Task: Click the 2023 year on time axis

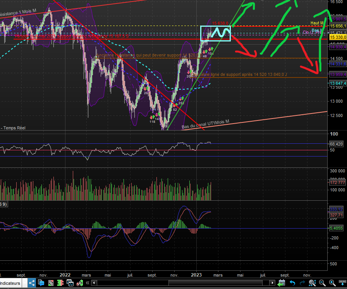Action: pyautogui.click(x=196, y=275)
